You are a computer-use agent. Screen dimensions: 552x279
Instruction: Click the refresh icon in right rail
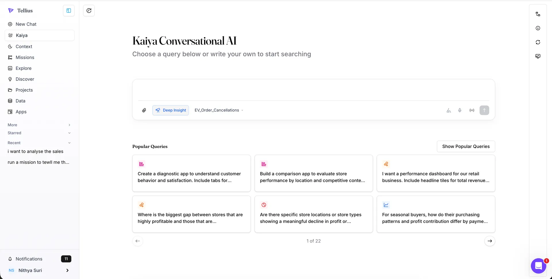[x=538, y=42]
